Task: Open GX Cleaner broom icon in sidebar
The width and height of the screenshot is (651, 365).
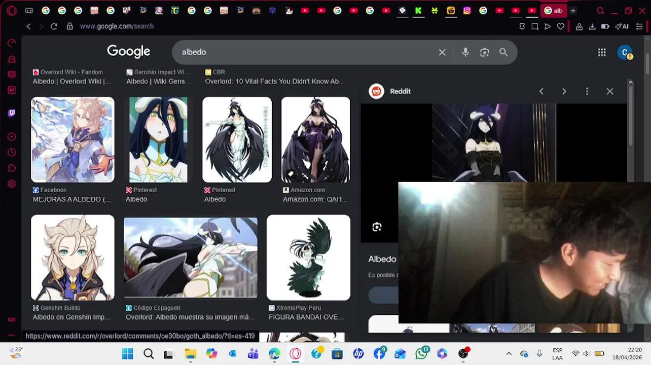Action: click(x=12, y=59)
